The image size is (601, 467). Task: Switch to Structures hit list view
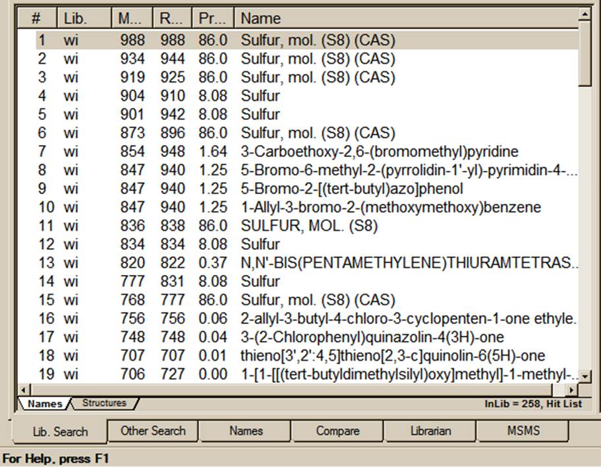103,403
